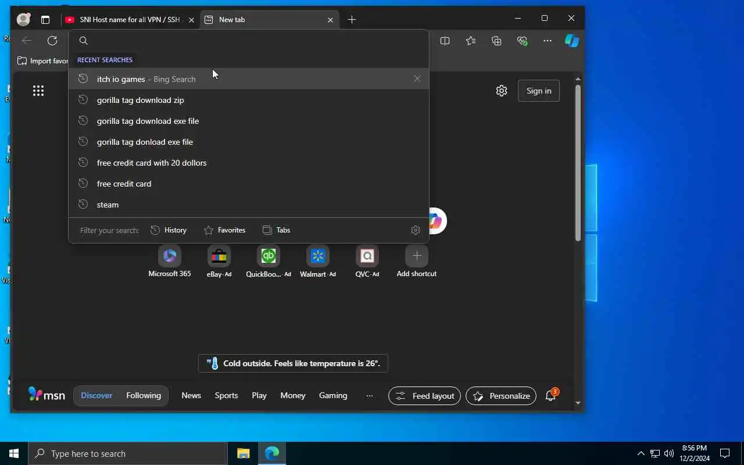Select recent search 'gorilla tag download exe file'

249,121
